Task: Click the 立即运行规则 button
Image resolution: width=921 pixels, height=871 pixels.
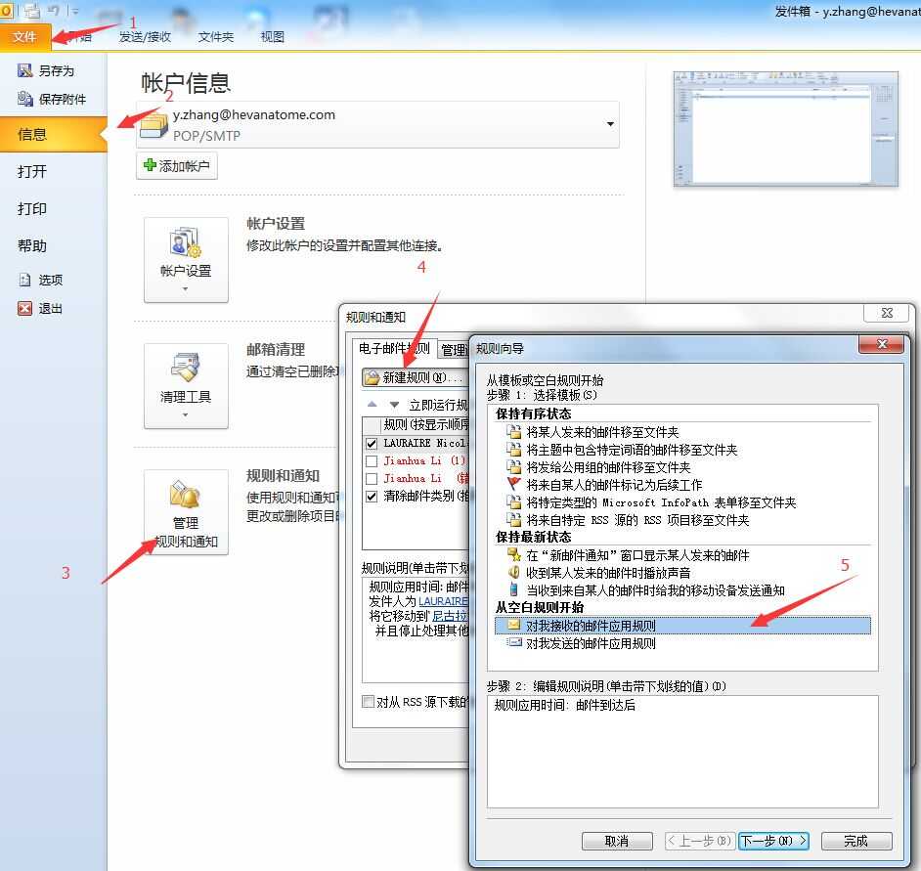Action: 438,405
